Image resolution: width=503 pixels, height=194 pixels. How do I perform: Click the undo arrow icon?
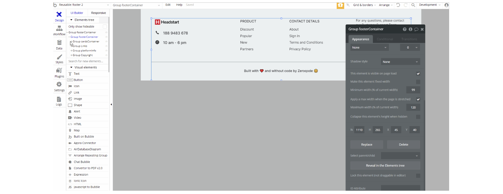pyautogui.click(x=398, y=5)
